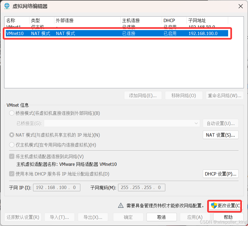Click the 子网 IP input field
The image size is (248, 226).
click(57, 187)
